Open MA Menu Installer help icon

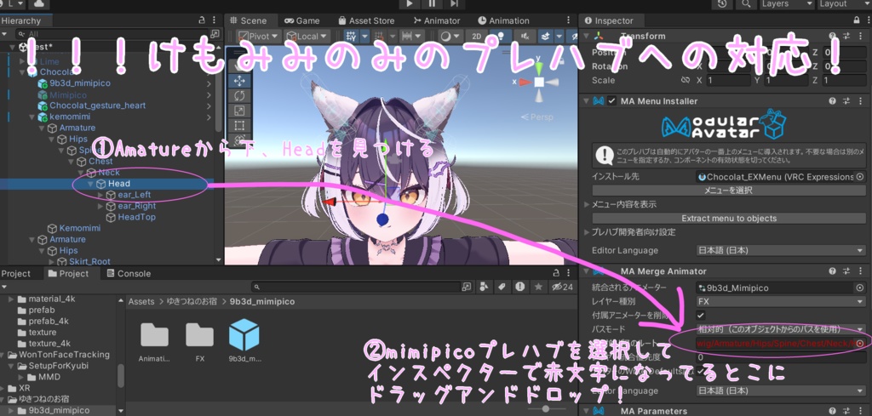(832, 101)
